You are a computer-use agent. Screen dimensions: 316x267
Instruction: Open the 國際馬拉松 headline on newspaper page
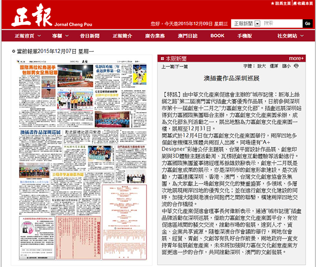tap(38, 70)
